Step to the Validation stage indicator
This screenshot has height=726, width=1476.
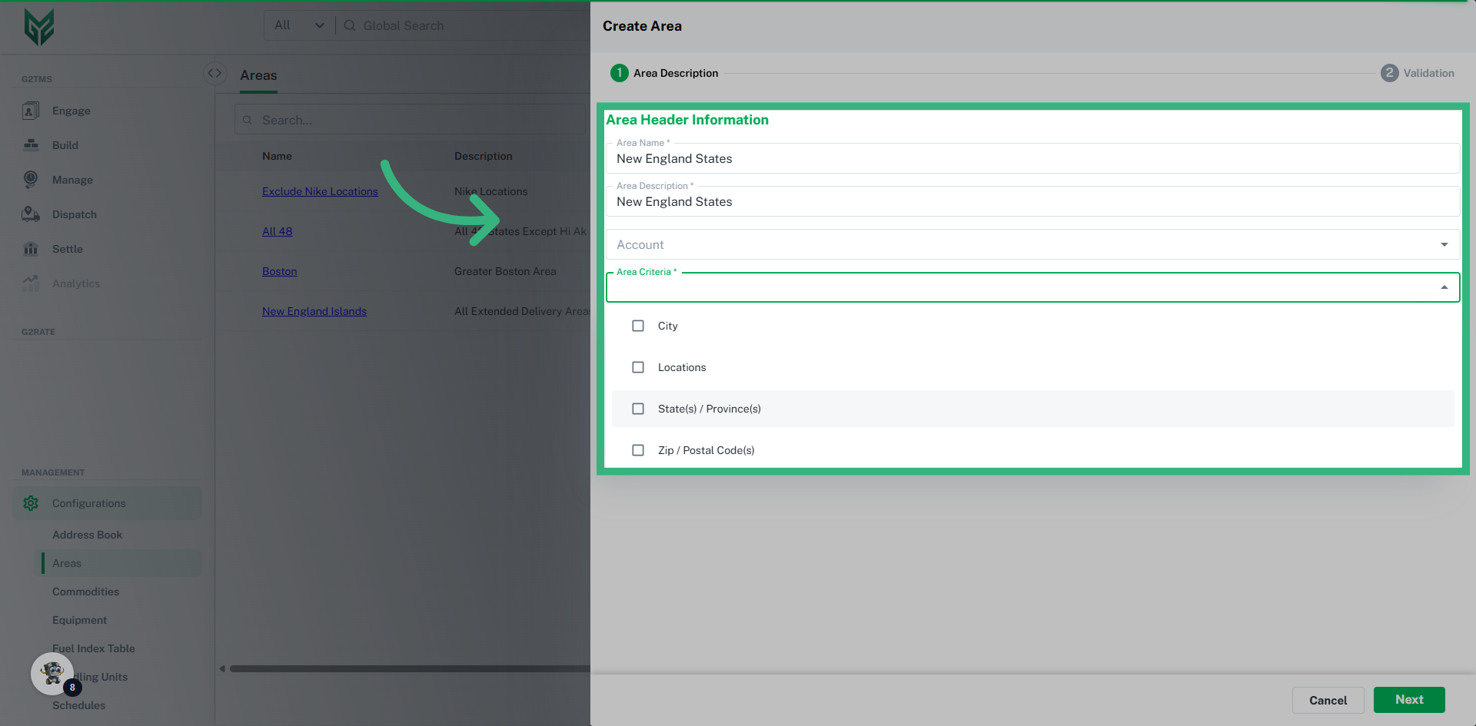[x=1390, y=72]
